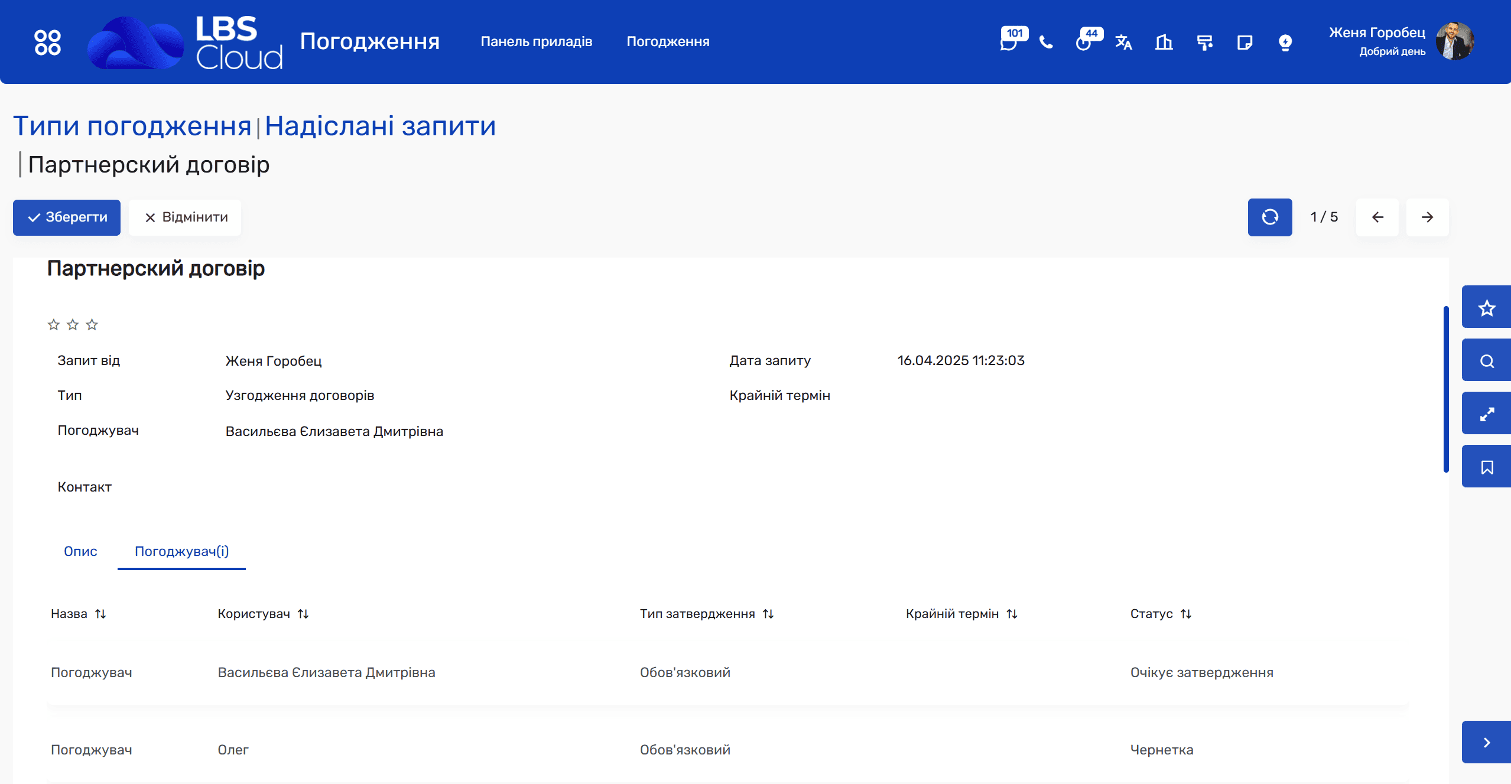
Task: Expand the right side panel chevron
Action: point(1486,743)
